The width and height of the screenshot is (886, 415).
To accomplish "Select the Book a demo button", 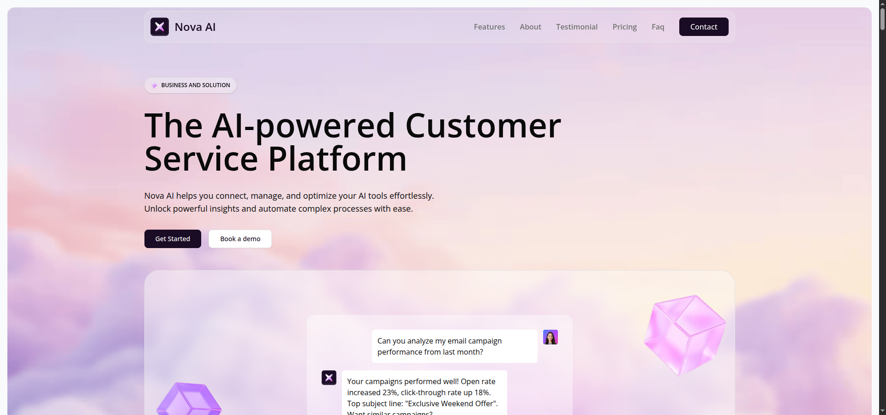I will click(x=240, y=239).
